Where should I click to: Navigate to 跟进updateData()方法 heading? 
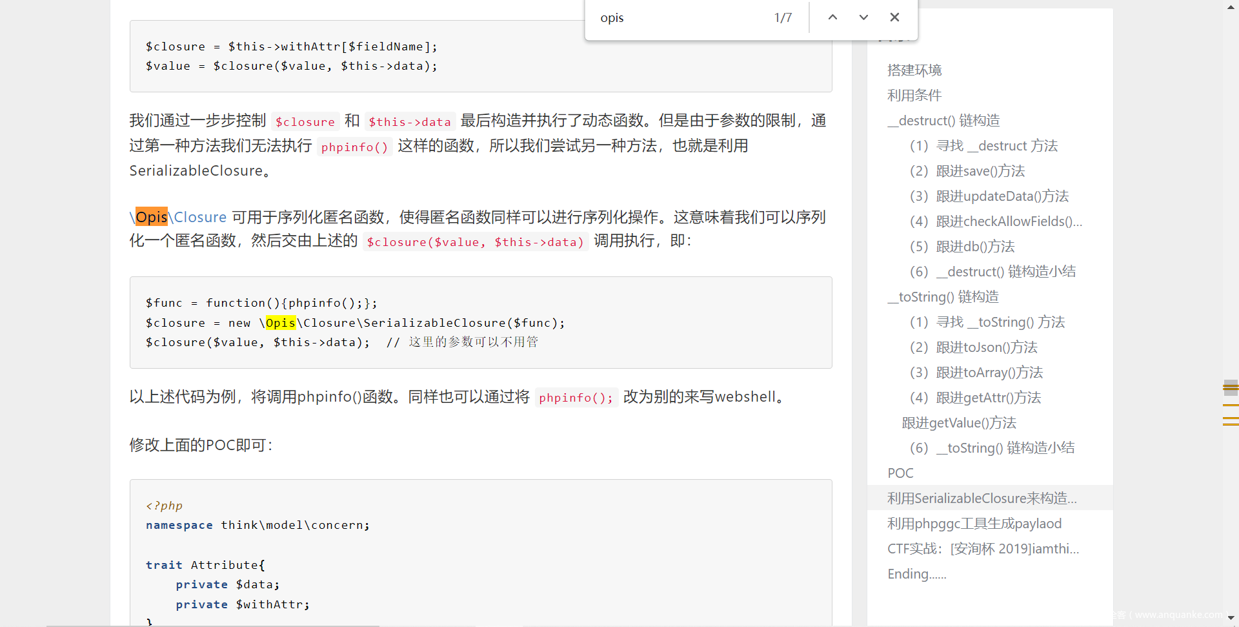pyautogui.click(x=1002, y=196)
